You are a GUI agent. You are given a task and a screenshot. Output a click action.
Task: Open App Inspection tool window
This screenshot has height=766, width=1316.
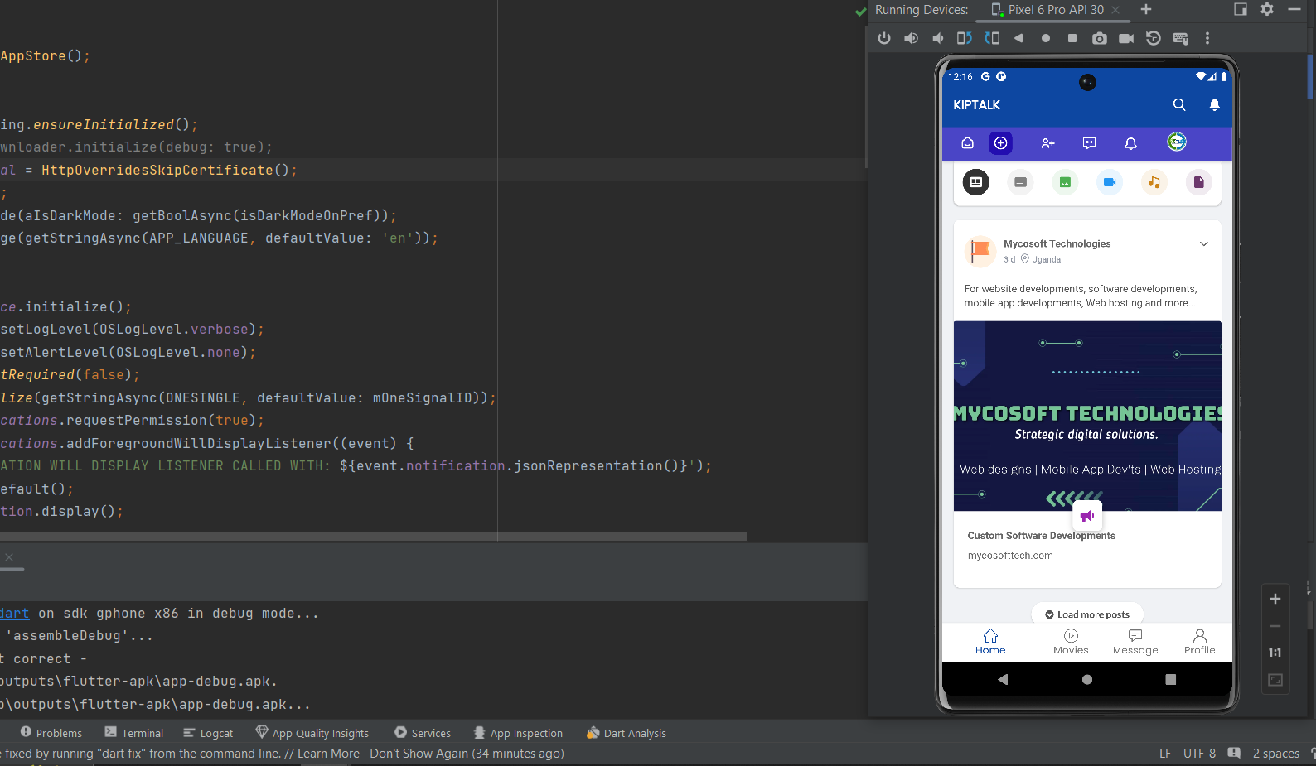(x=518, y=733)
